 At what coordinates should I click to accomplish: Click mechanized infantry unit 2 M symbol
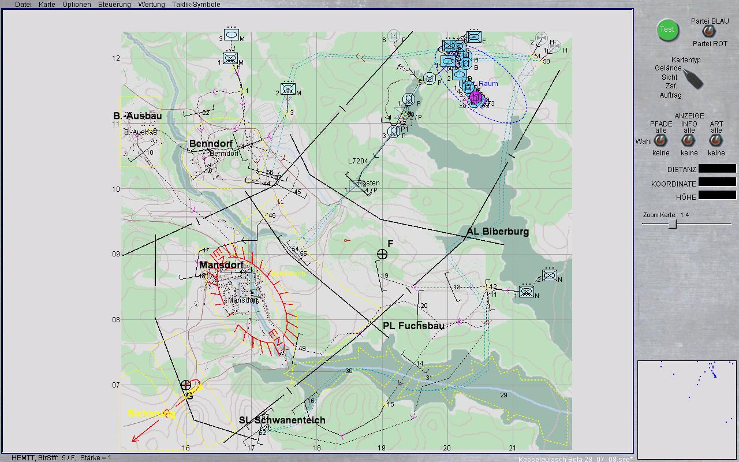[288, 89]
